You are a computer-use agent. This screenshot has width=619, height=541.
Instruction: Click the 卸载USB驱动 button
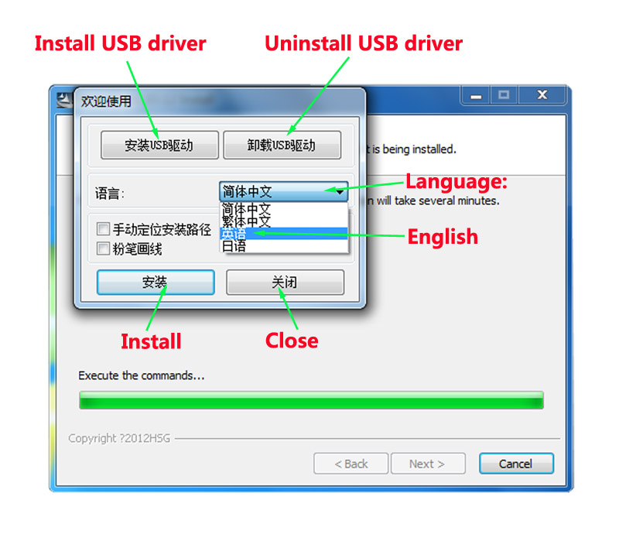tap(282, 146)
